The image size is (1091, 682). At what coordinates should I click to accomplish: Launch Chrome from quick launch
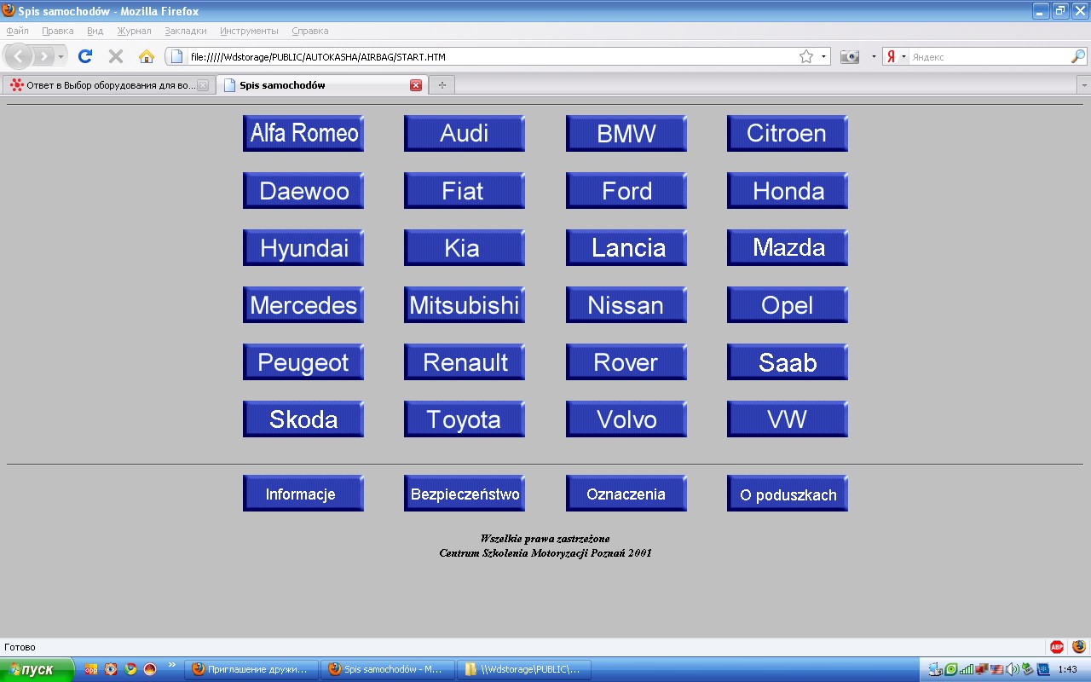click(130, 669)
